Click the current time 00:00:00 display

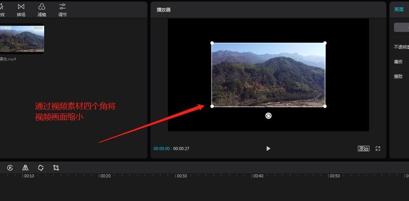(x=162, y=149)
